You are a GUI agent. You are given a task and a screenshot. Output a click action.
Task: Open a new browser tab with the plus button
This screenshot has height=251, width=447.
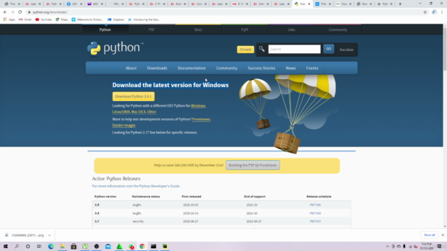(x=400, y=4)
